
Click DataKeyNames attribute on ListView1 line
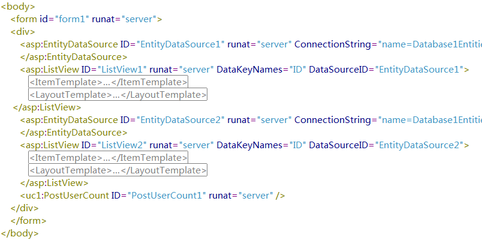[249, 70]
